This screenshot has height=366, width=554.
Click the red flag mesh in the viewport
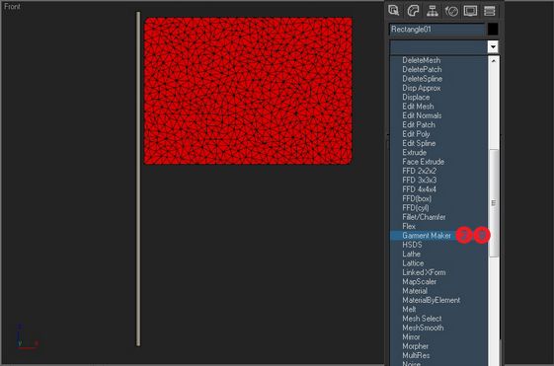[248, 91]
